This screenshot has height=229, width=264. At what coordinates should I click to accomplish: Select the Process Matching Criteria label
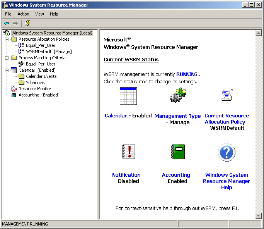pos(42,58)
